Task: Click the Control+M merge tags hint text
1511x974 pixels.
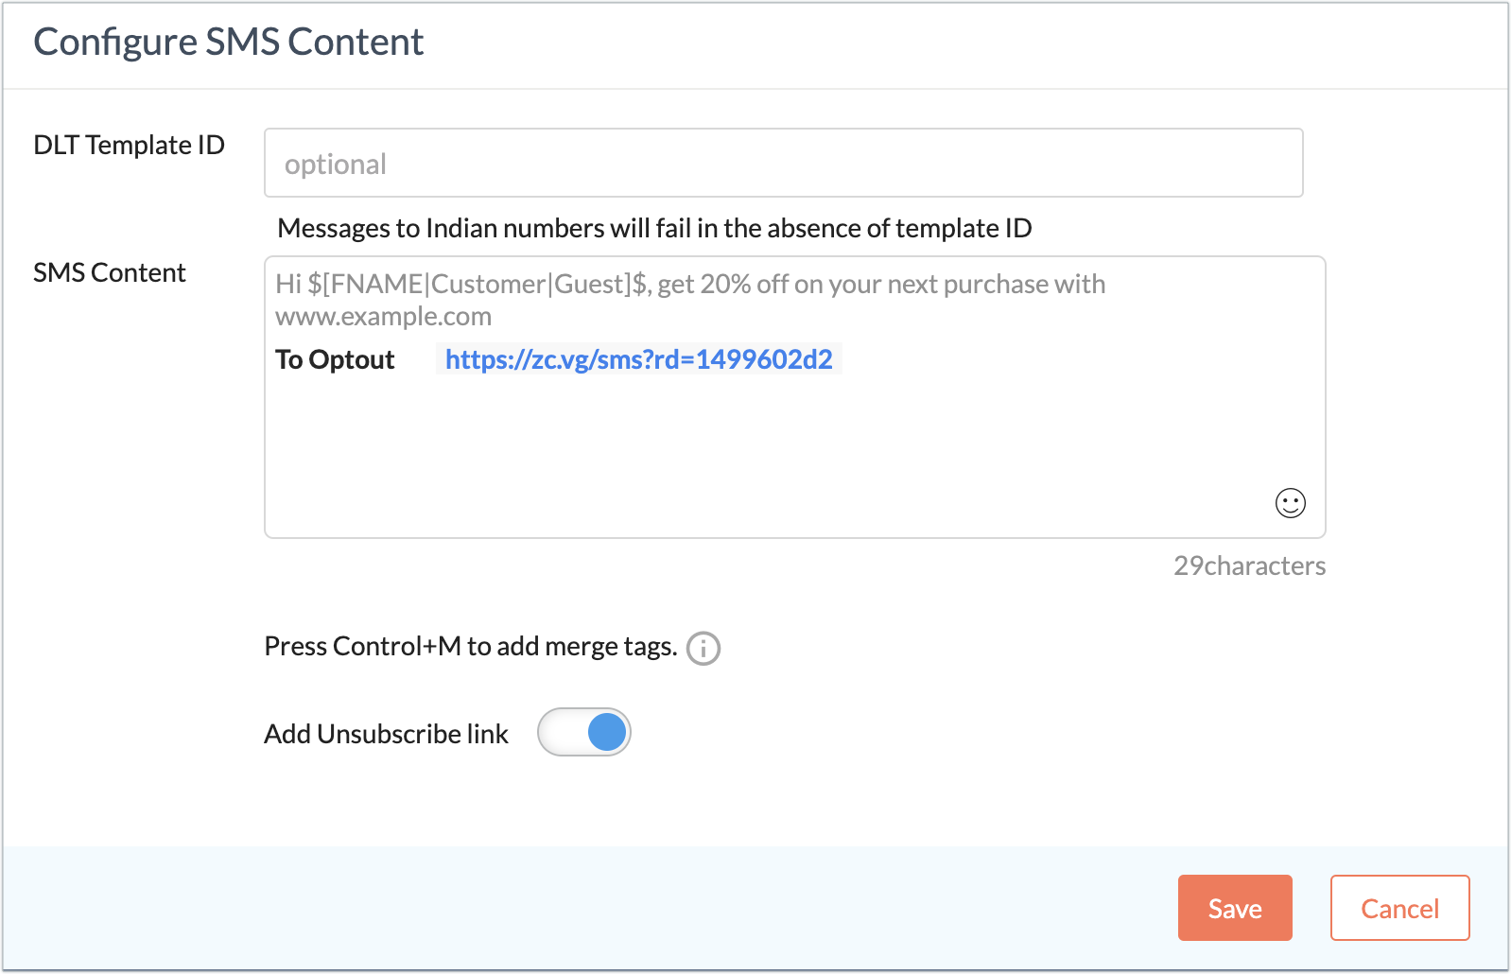Action: point(471,646)
